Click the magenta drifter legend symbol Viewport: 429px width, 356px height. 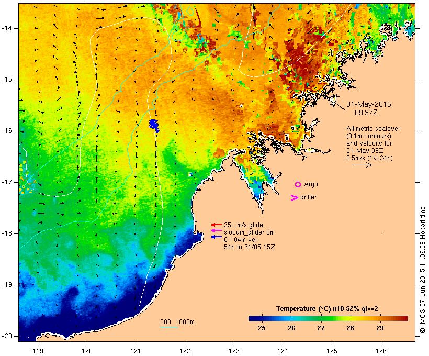tap(294, 198)
